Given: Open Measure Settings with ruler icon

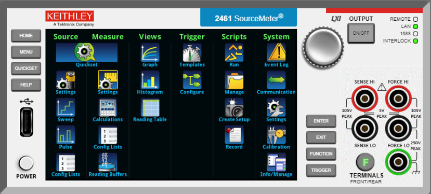Looking at the screenshot, I should pos(108,80).
